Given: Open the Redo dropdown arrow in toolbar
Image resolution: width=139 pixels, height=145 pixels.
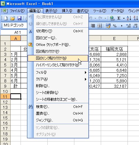Looking at the screenshot, I should [x=105, y=18].
